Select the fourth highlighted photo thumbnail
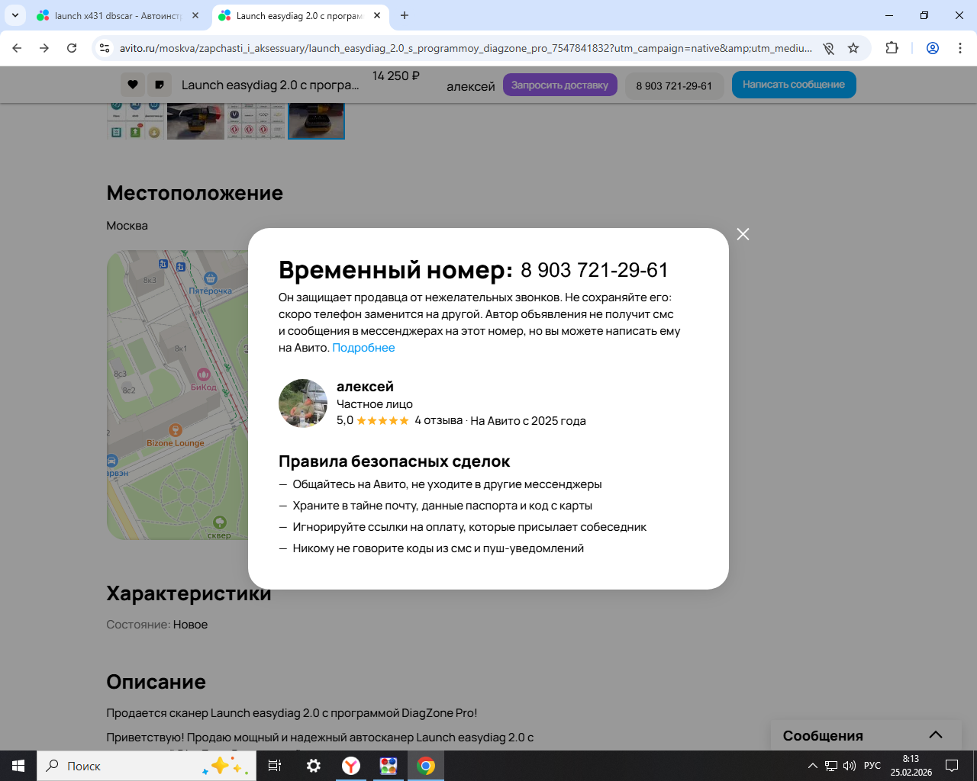Viewport: 977px width, 781px height. [316, 121]
